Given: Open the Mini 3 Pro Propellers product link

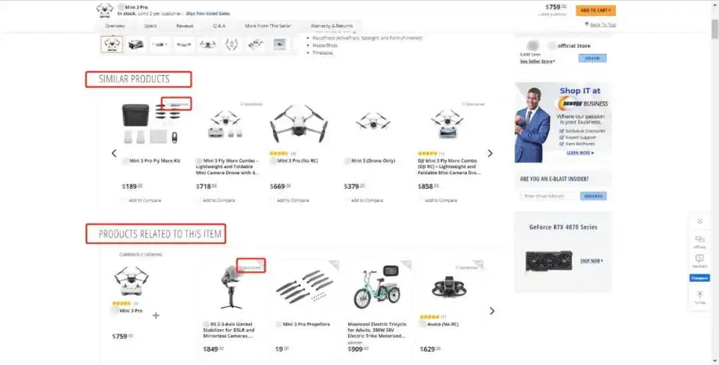Looking at the screenshot, I should click(x=306, y=324).
